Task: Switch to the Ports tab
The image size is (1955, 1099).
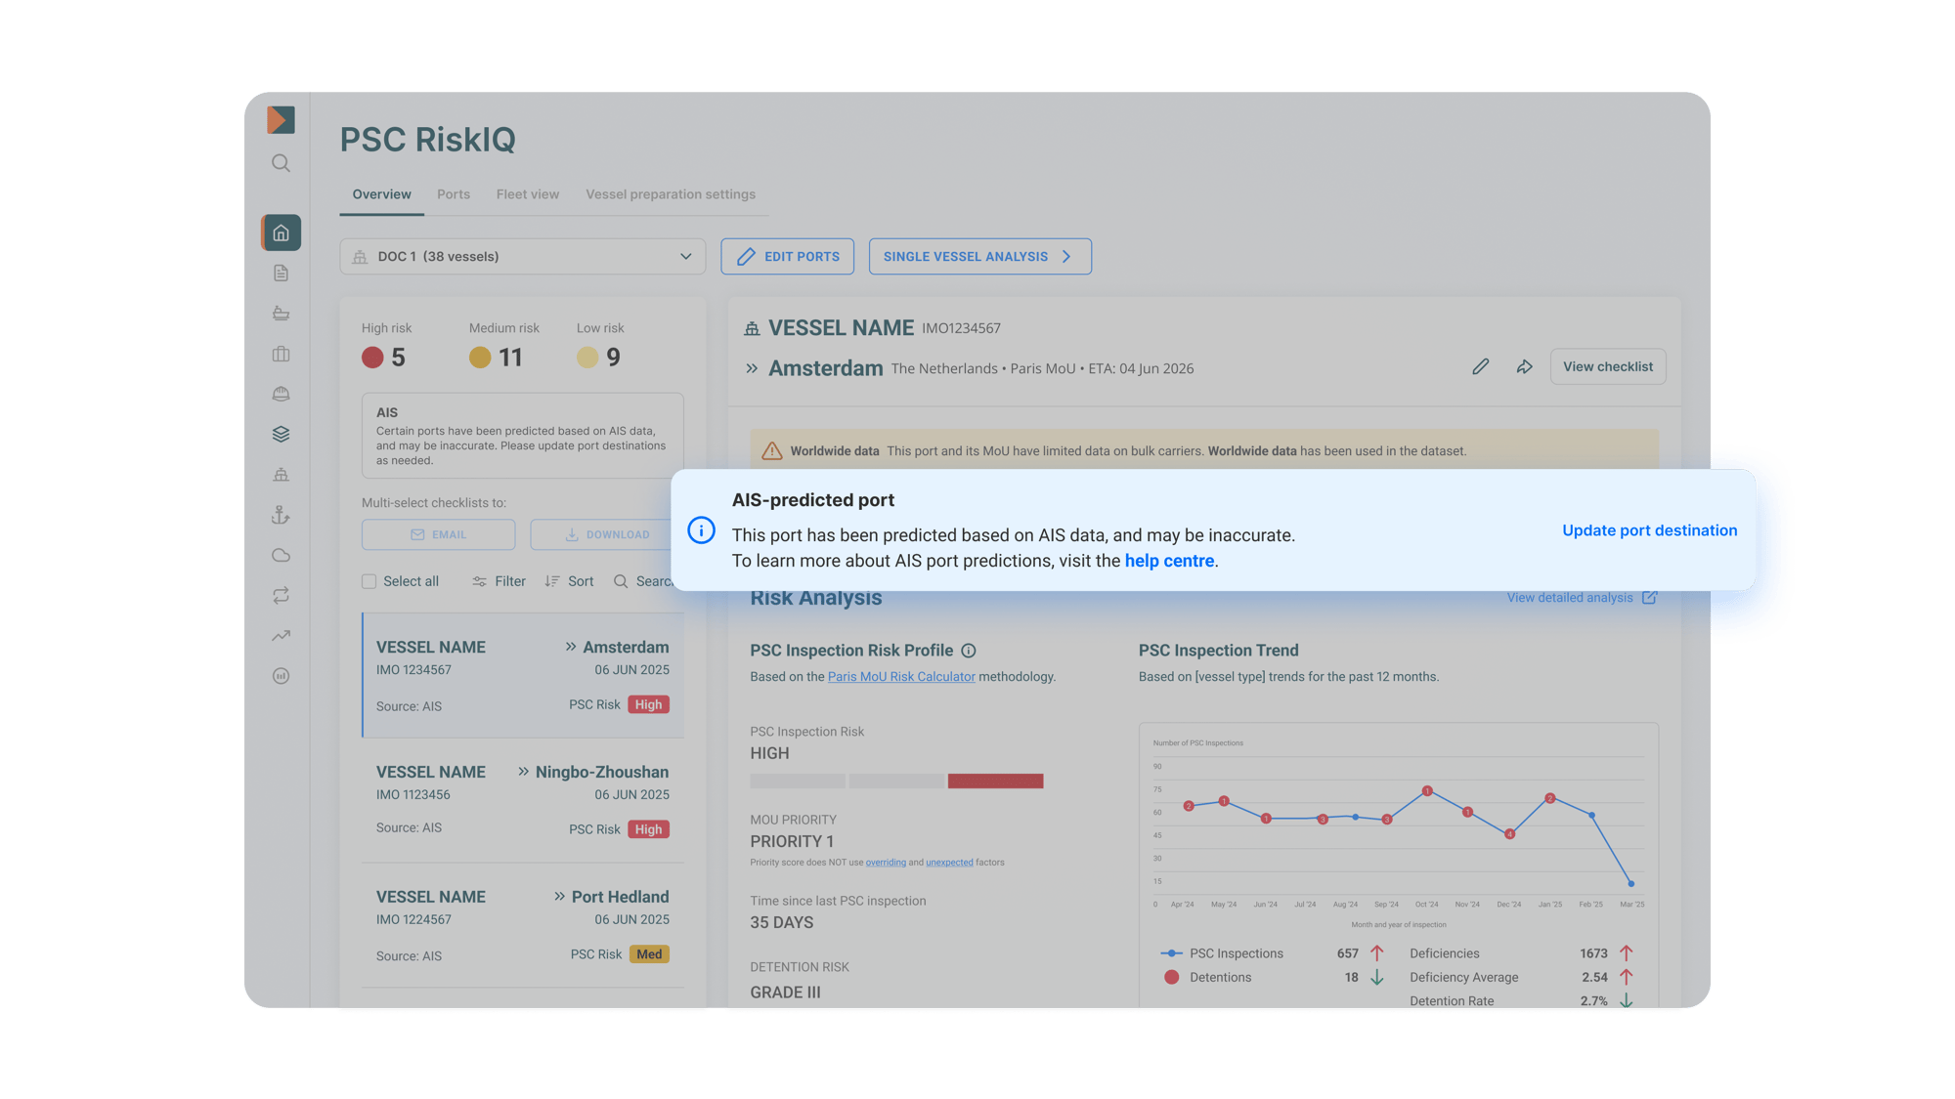Action: click(454, 194)
